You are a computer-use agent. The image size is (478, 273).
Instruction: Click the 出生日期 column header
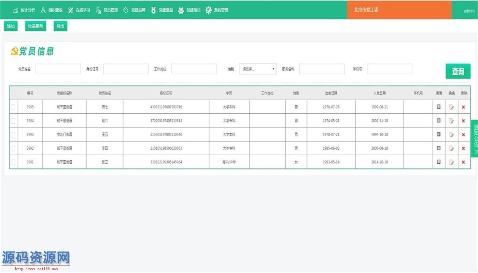pyautogui.click(x=331, y=93)
